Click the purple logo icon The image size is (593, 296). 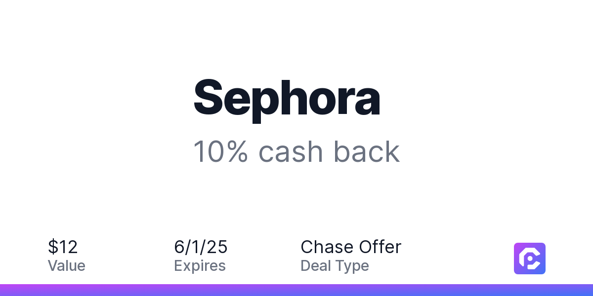coord(530,259)
